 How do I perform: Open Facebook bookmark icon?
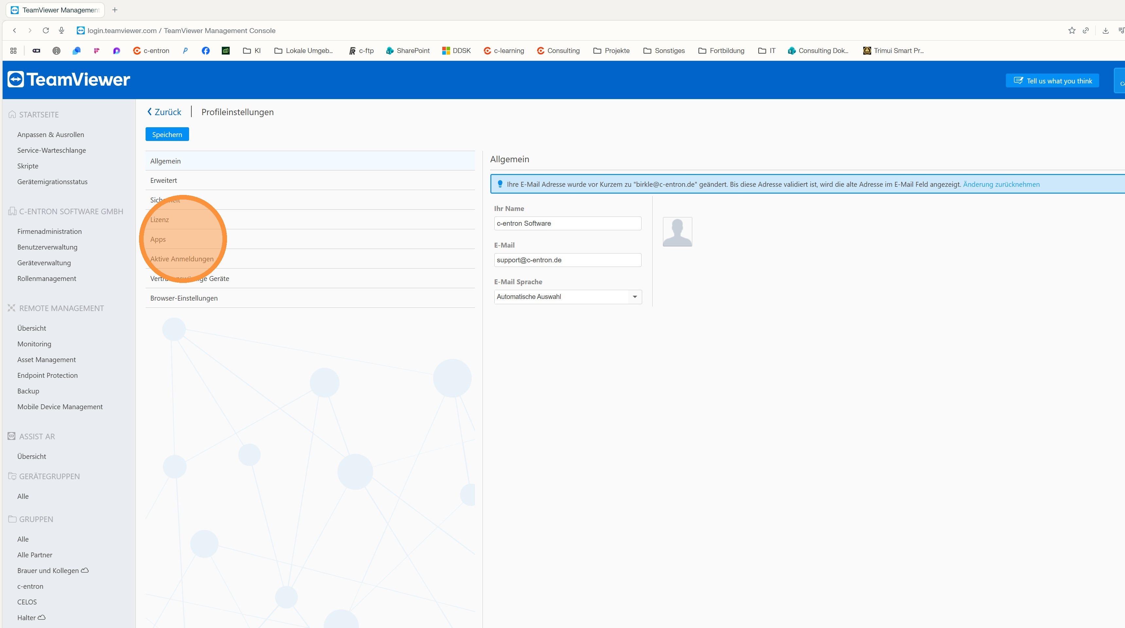pos(206,51)
